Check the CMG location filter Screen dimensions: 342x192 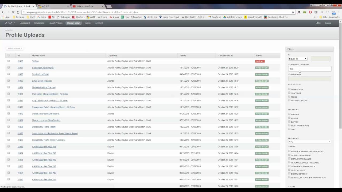[x=289, y=129]
